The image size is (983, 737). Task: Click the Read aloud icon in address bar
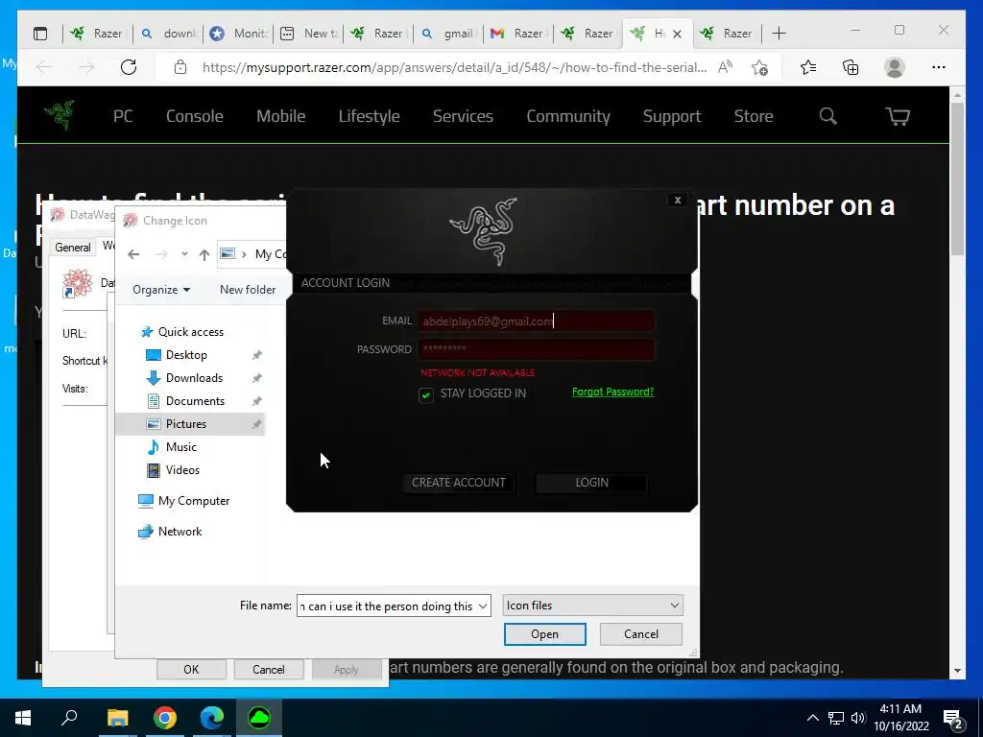(726, 67)
